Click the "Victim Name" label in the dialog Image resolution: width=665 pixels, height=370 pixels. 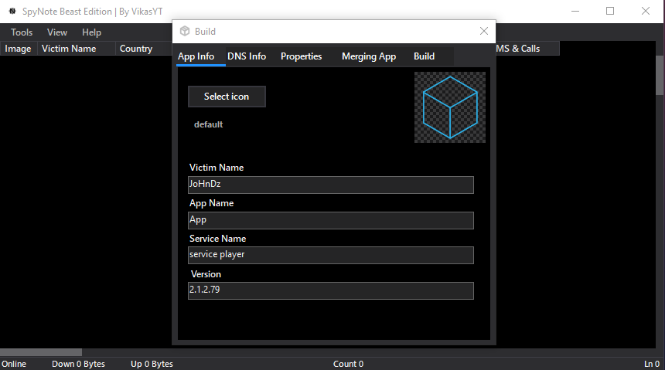point(217,168)
